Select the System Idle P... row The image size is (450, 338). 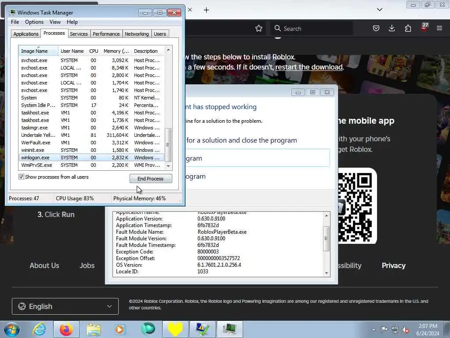coord(91,105)
